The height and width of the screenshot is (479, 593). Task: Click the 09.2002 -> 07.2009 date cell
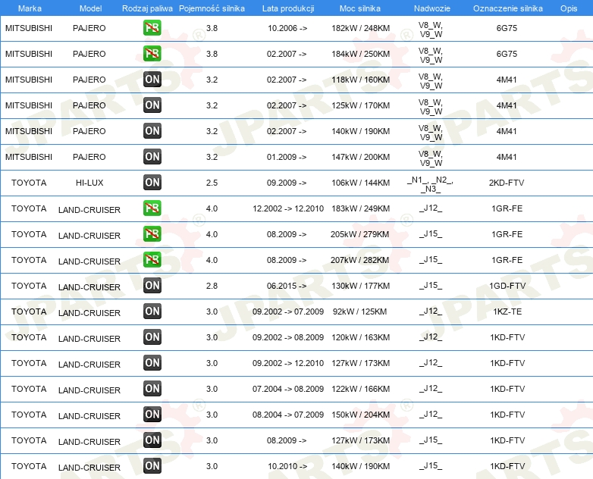coord(288,312)
